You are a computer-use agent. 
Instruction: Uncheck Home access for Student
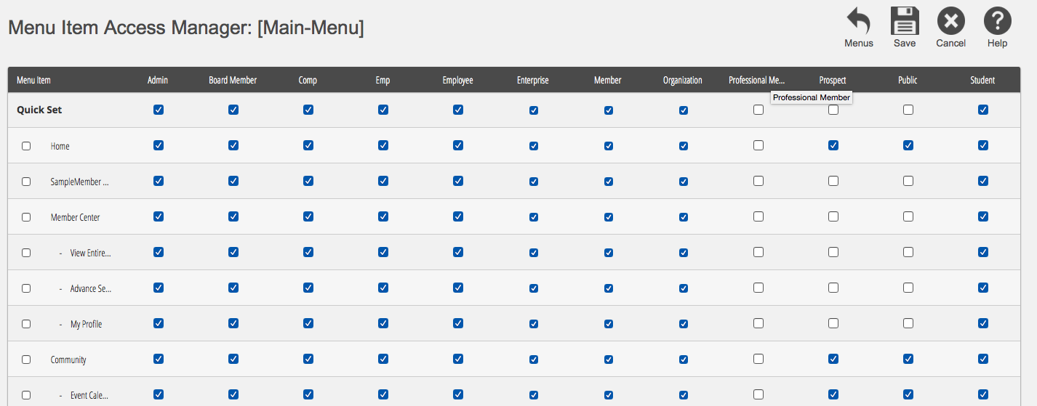[983, 145]
